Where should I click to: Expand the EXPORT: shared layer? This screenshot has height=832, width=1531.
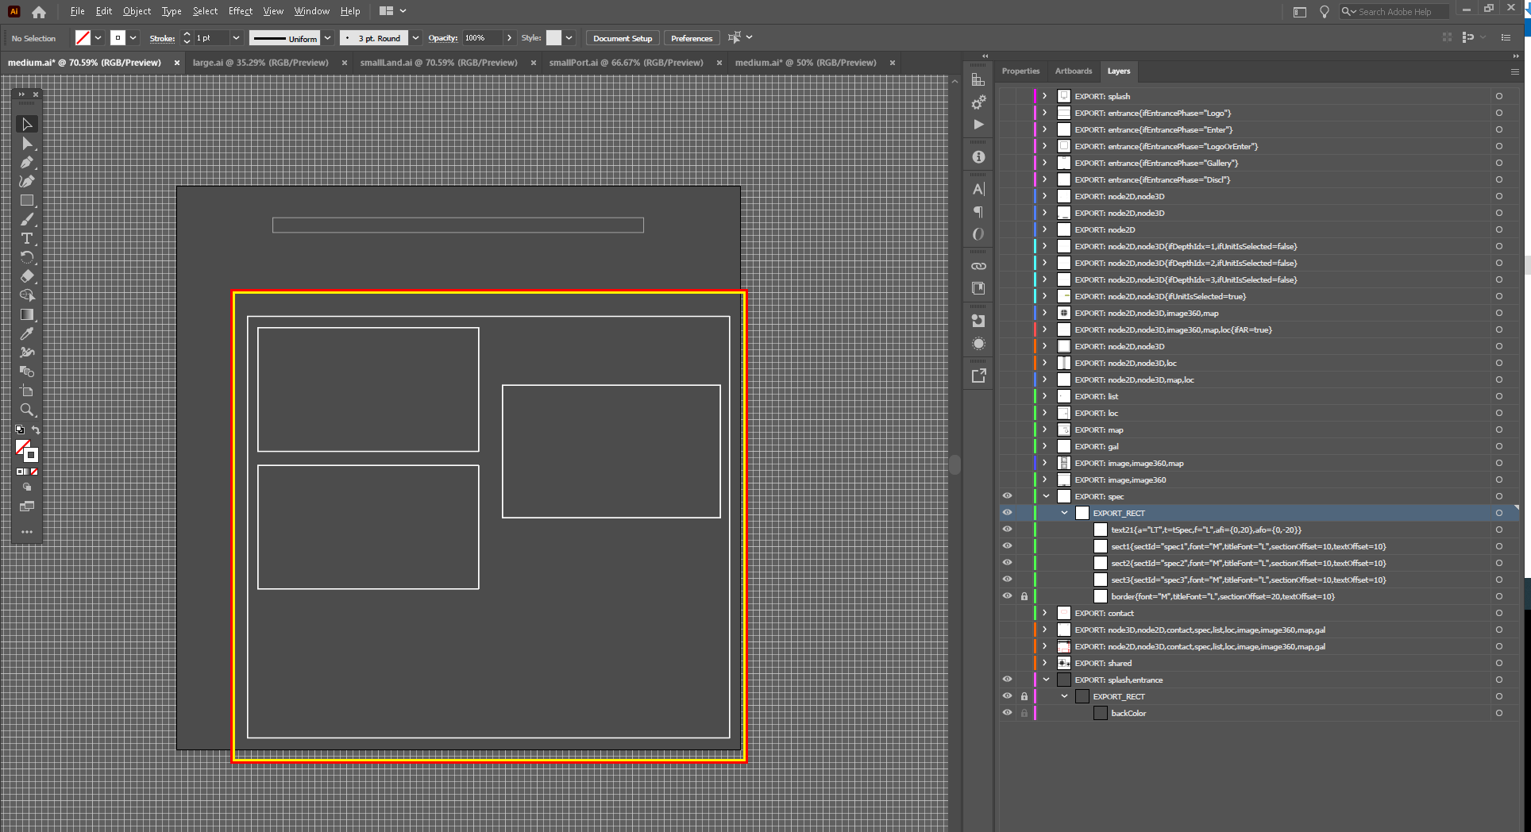click(1045, 663)
